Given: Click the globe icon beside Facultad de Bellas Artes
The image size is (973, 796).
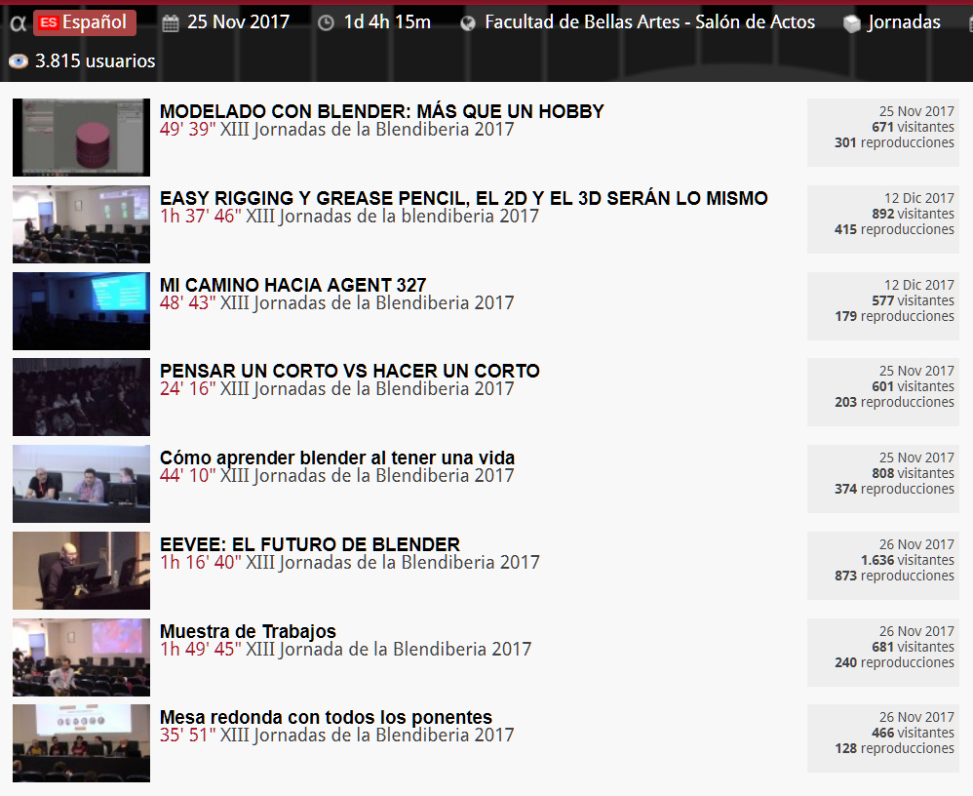Looking at the screenshot, I should point(468,23).
